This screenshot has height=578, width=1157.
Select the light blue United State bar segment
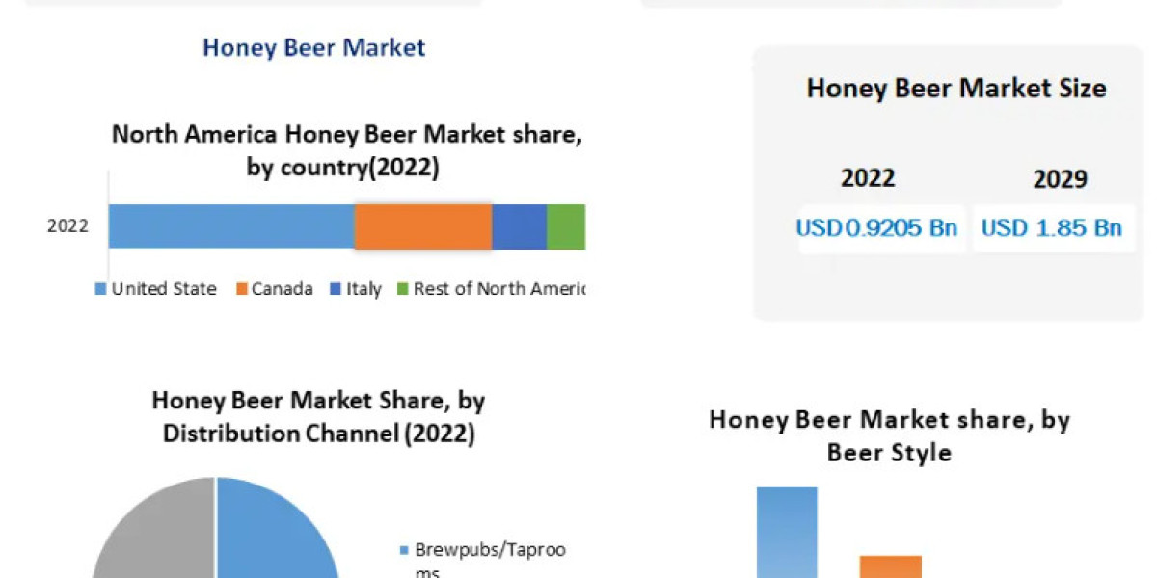click(x=231, y=227)
